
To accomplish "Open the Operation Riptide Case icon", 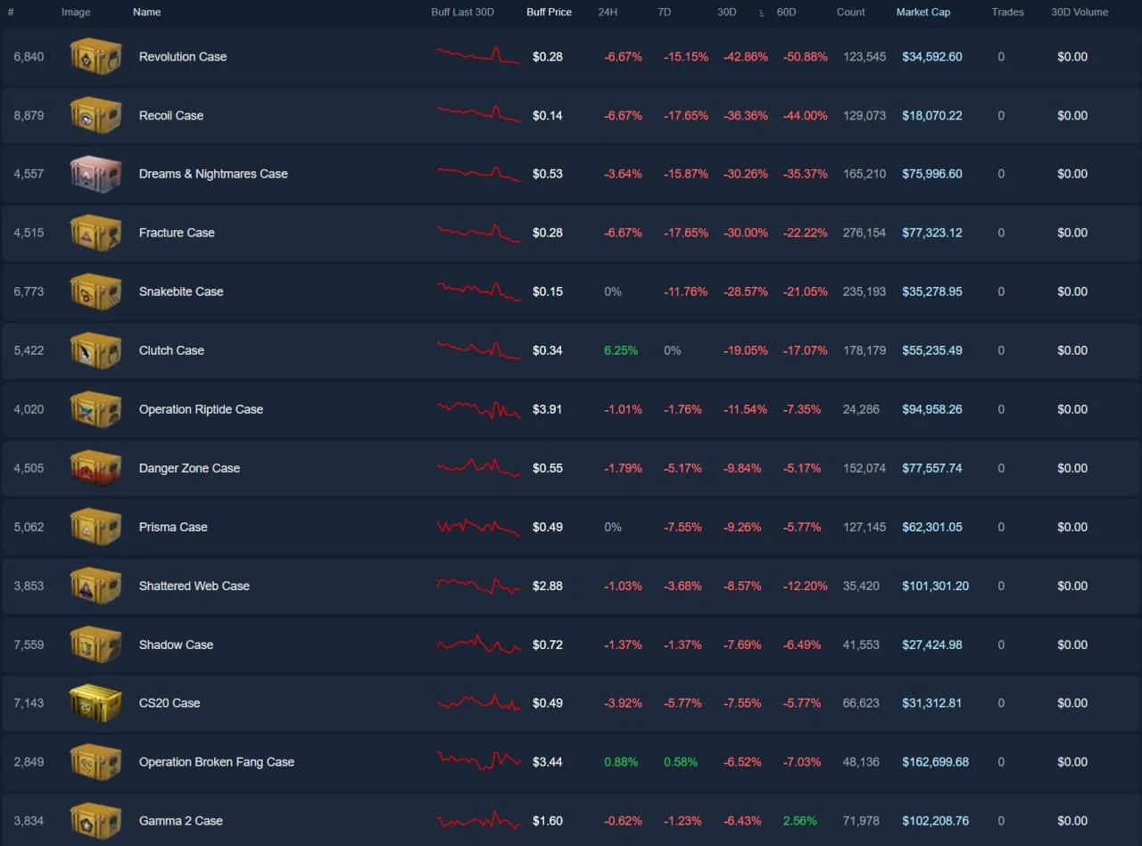I will pos(95,409).
